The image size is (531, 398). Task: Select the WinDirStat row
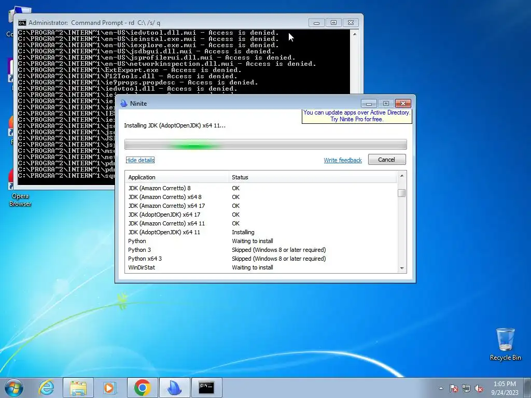coord(261,267)
